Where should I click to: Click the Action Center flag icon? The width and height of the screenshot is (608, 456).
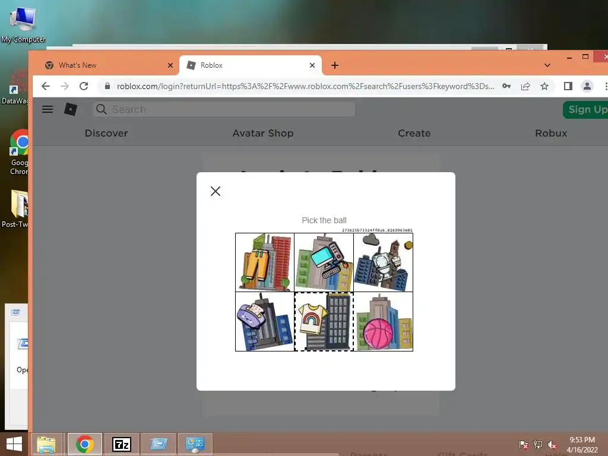(523, 445)
